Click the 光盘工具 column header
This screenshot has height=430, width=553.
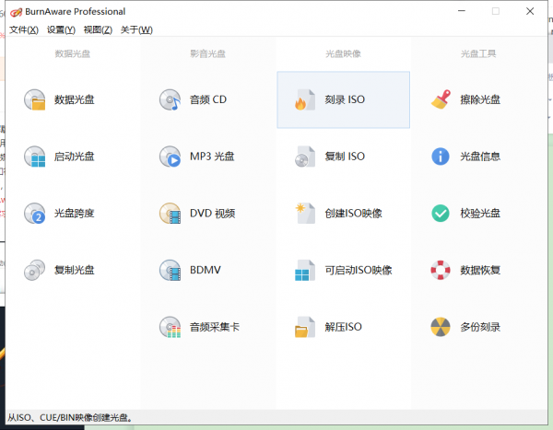[478, 54]
